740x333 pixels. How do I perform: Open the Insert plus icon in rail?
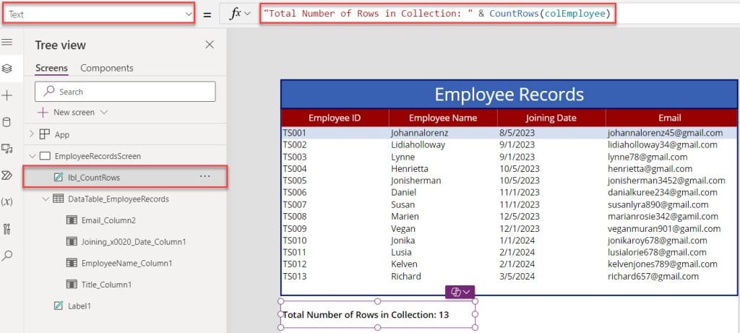pos(7,96)
